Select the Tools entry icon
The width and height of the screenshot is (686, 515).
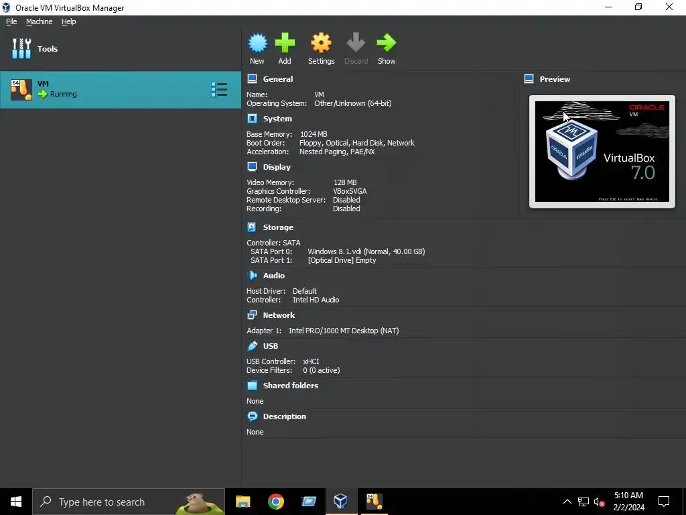pos(21,48)
